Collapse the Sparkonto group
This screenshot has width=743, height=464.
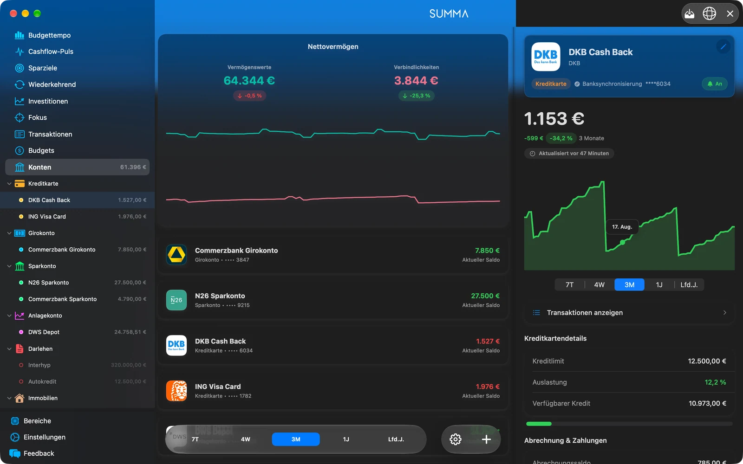coord(9,266)
